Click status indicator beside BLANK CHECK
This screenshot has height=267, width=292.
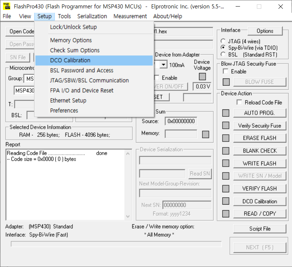[x=226, y=151]
